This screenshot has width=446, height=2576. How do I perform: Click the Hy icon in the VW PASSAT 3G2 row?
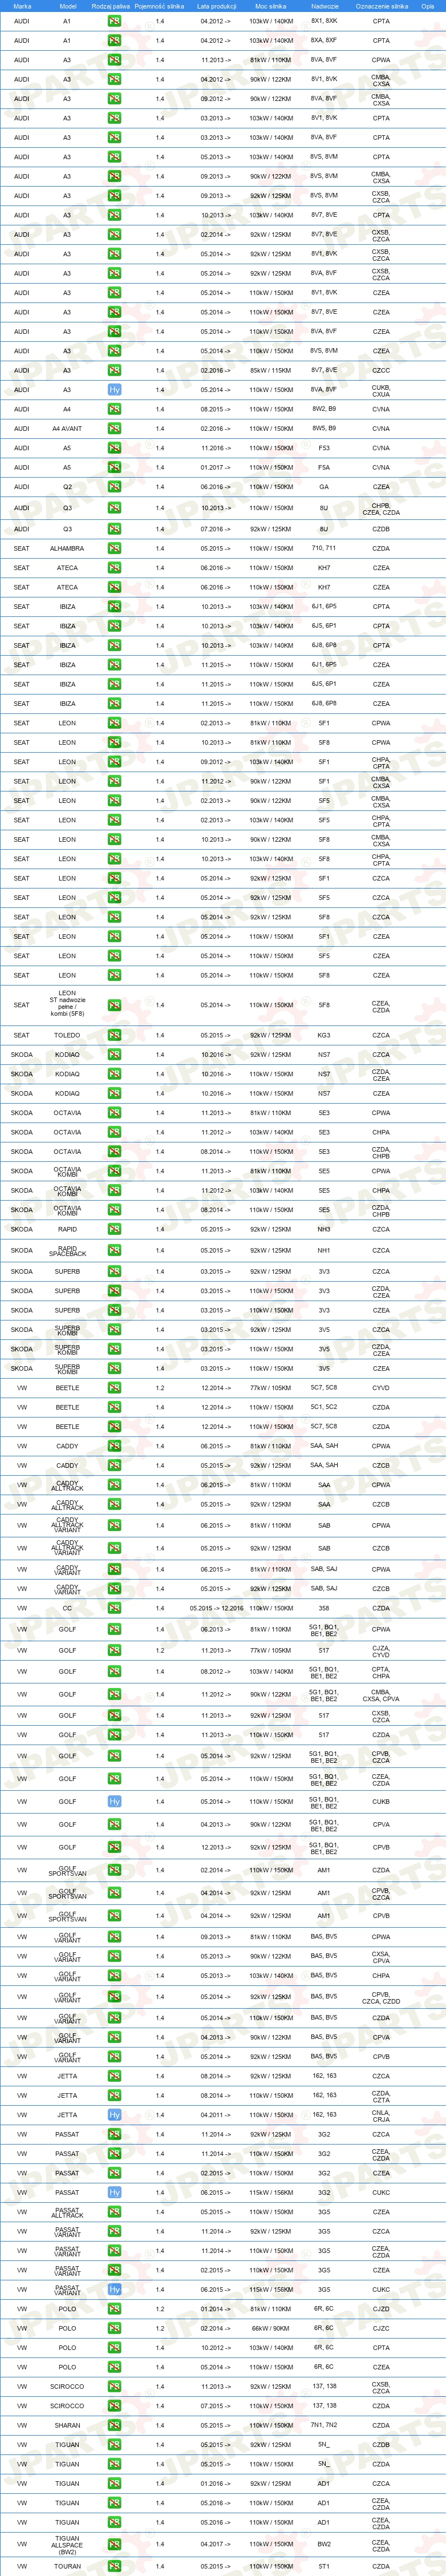pyautogui.click(x=114, y=2192)
